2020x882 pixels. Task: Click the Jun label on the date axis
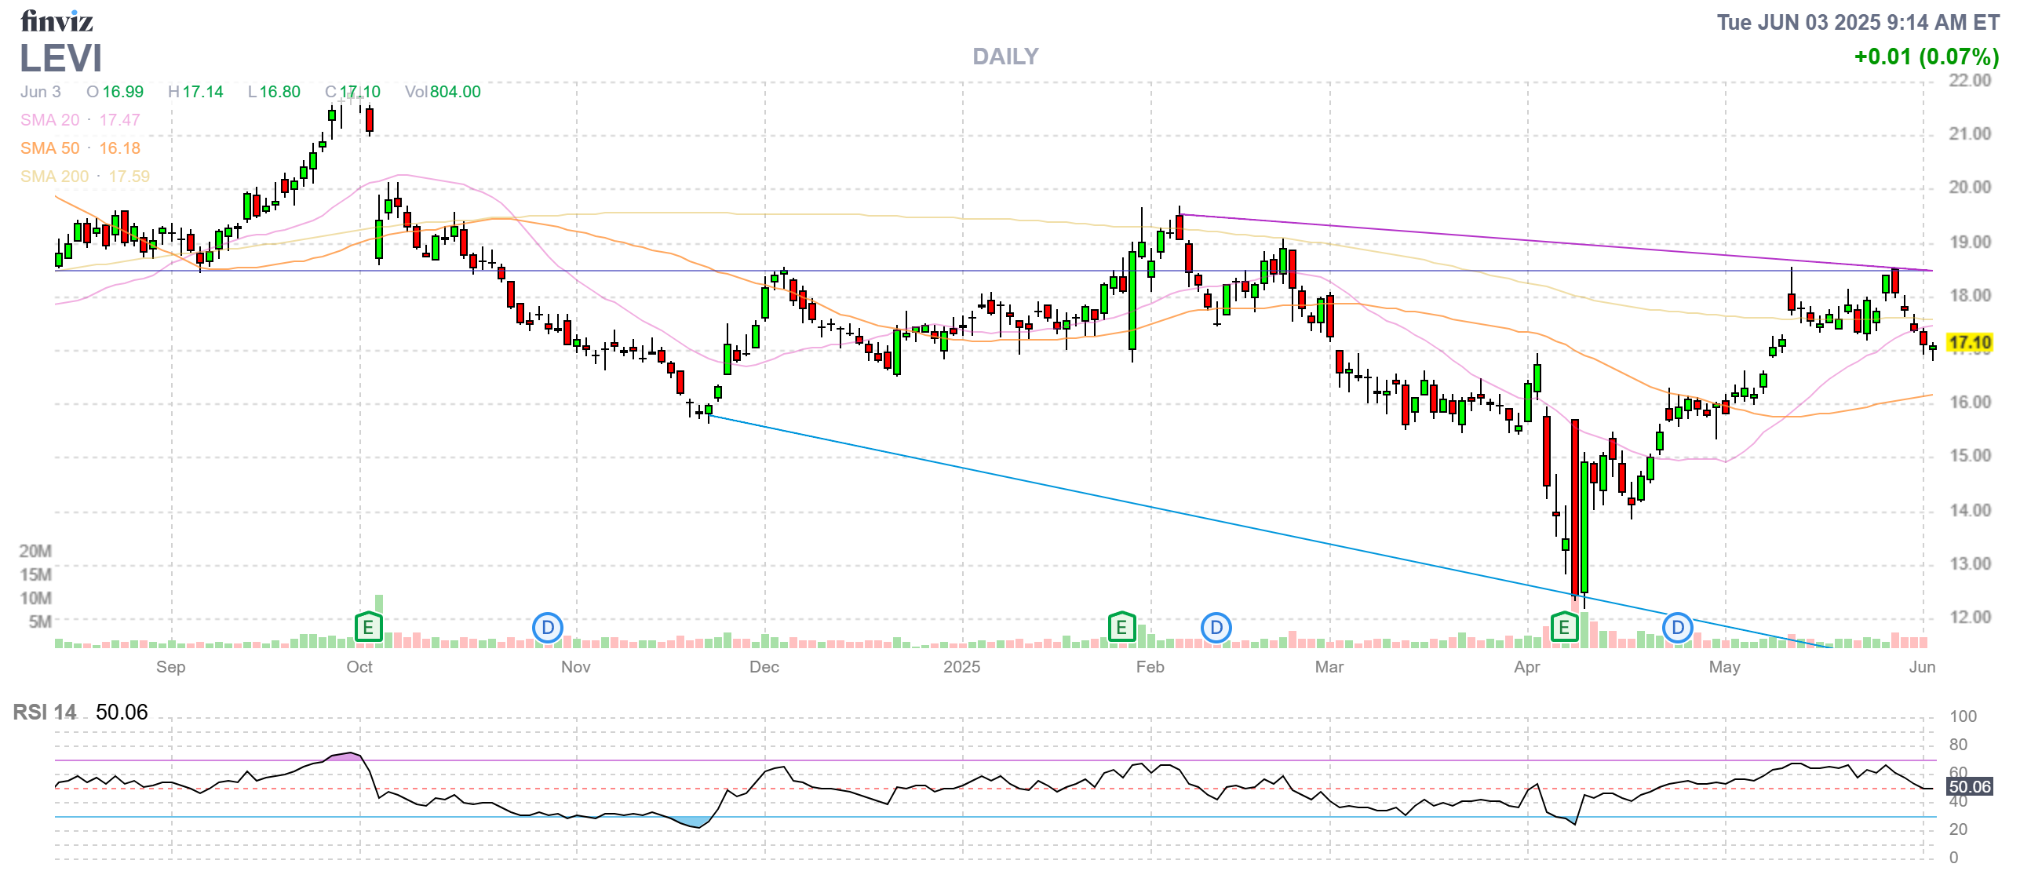tap(1922, 667)
